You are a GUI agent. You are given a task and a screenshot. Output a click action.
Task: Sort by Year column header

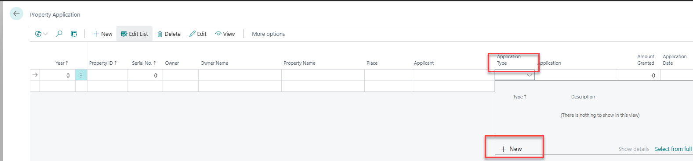coord(62,63)
